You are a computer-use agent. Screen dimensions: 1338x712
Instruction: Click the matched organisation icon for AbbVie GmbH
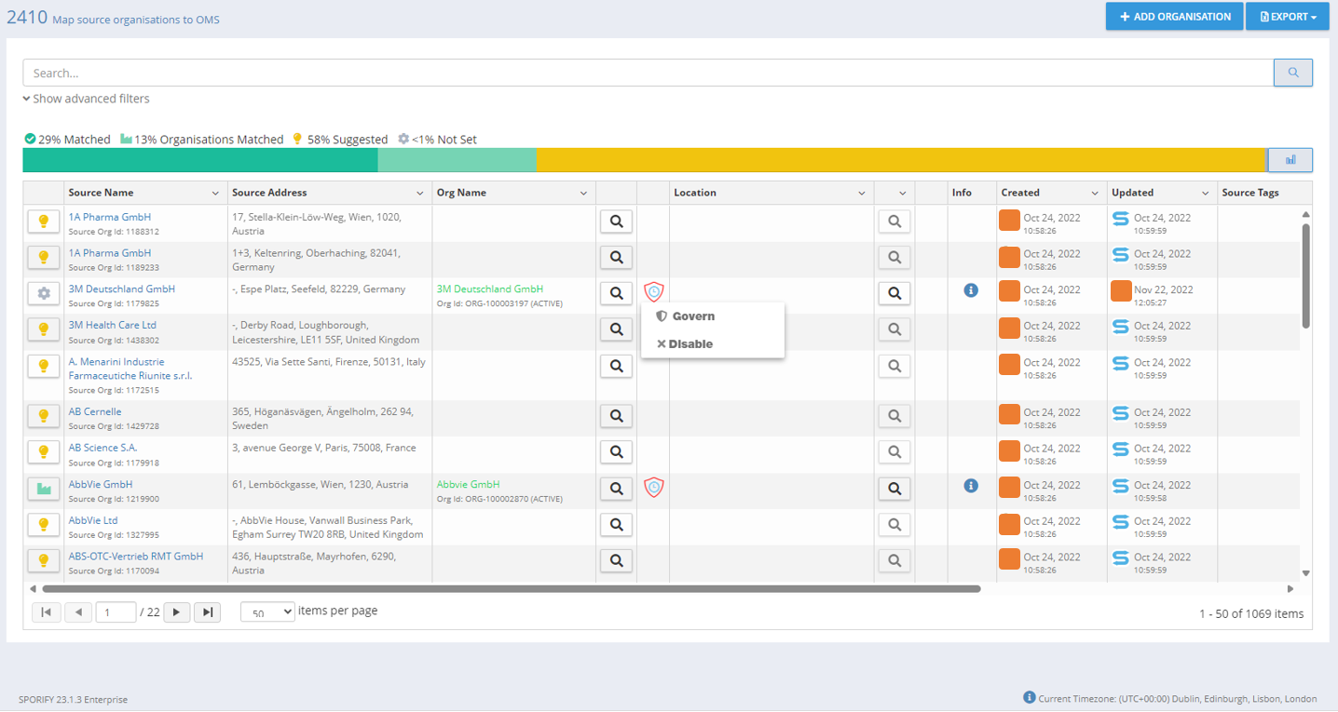click(x=43, y=489)
